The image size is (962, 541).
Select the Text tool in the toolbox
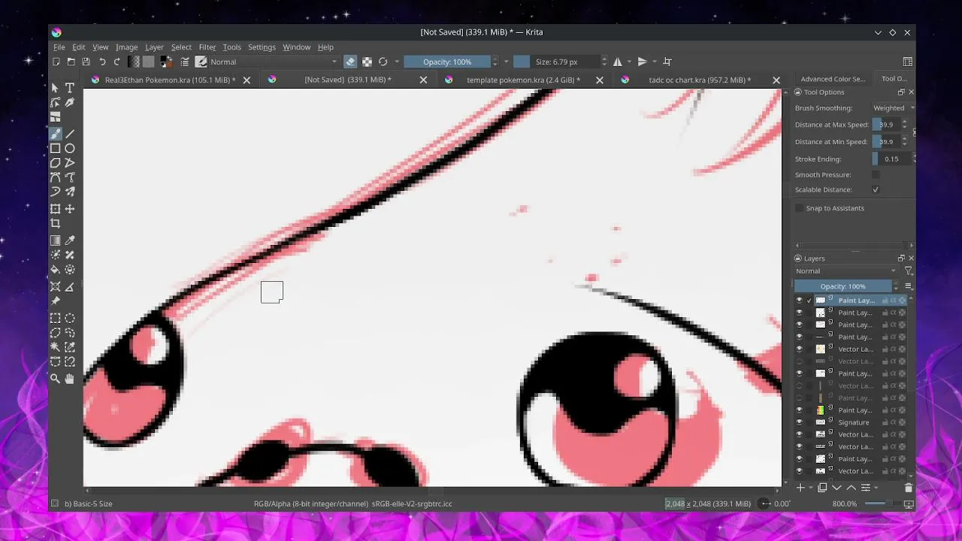click(x=70, y=88)
